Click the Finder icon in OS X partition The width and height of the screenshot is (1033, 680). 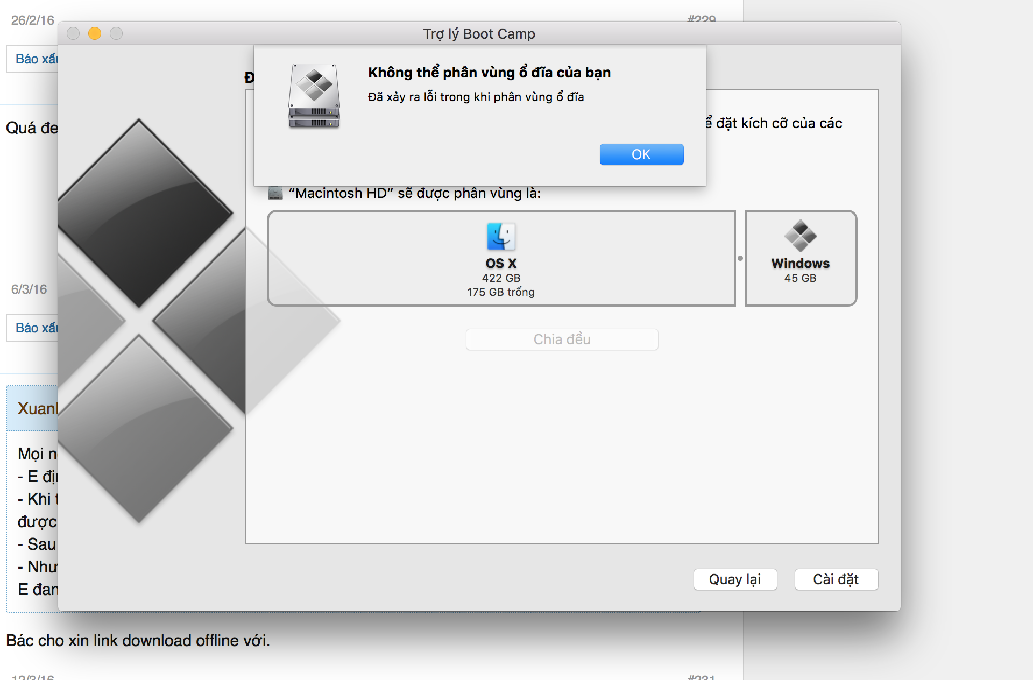click(501, 236)
